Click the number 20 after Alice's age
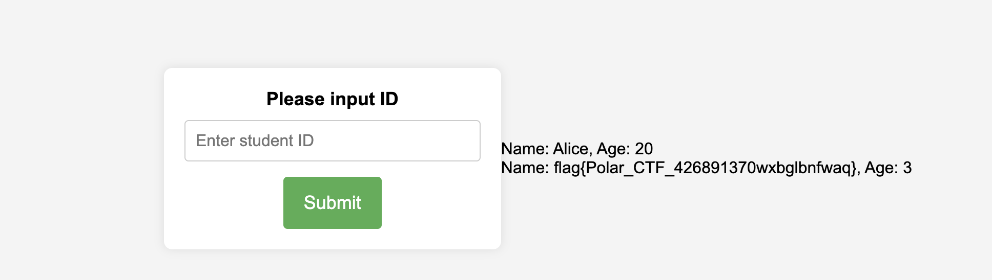This screenshot has height=280, width=992. [x=644, y=149]
